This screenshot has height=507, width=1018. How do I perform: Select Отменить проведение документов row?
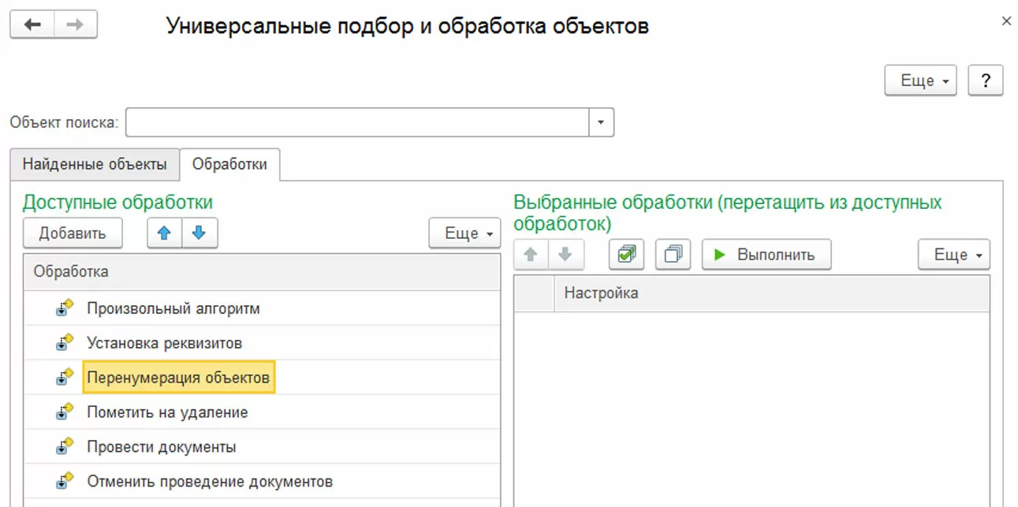[210, 481]
